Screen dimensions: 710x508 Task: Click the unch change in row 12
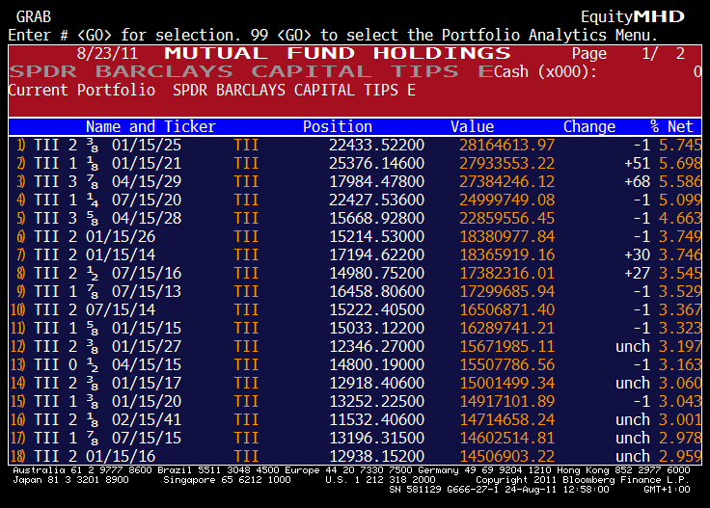(x=633, y=346)
